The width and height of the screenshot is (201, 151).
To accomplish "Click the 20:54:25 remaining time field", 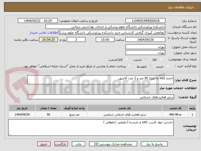I will click(x=48, y=39).
